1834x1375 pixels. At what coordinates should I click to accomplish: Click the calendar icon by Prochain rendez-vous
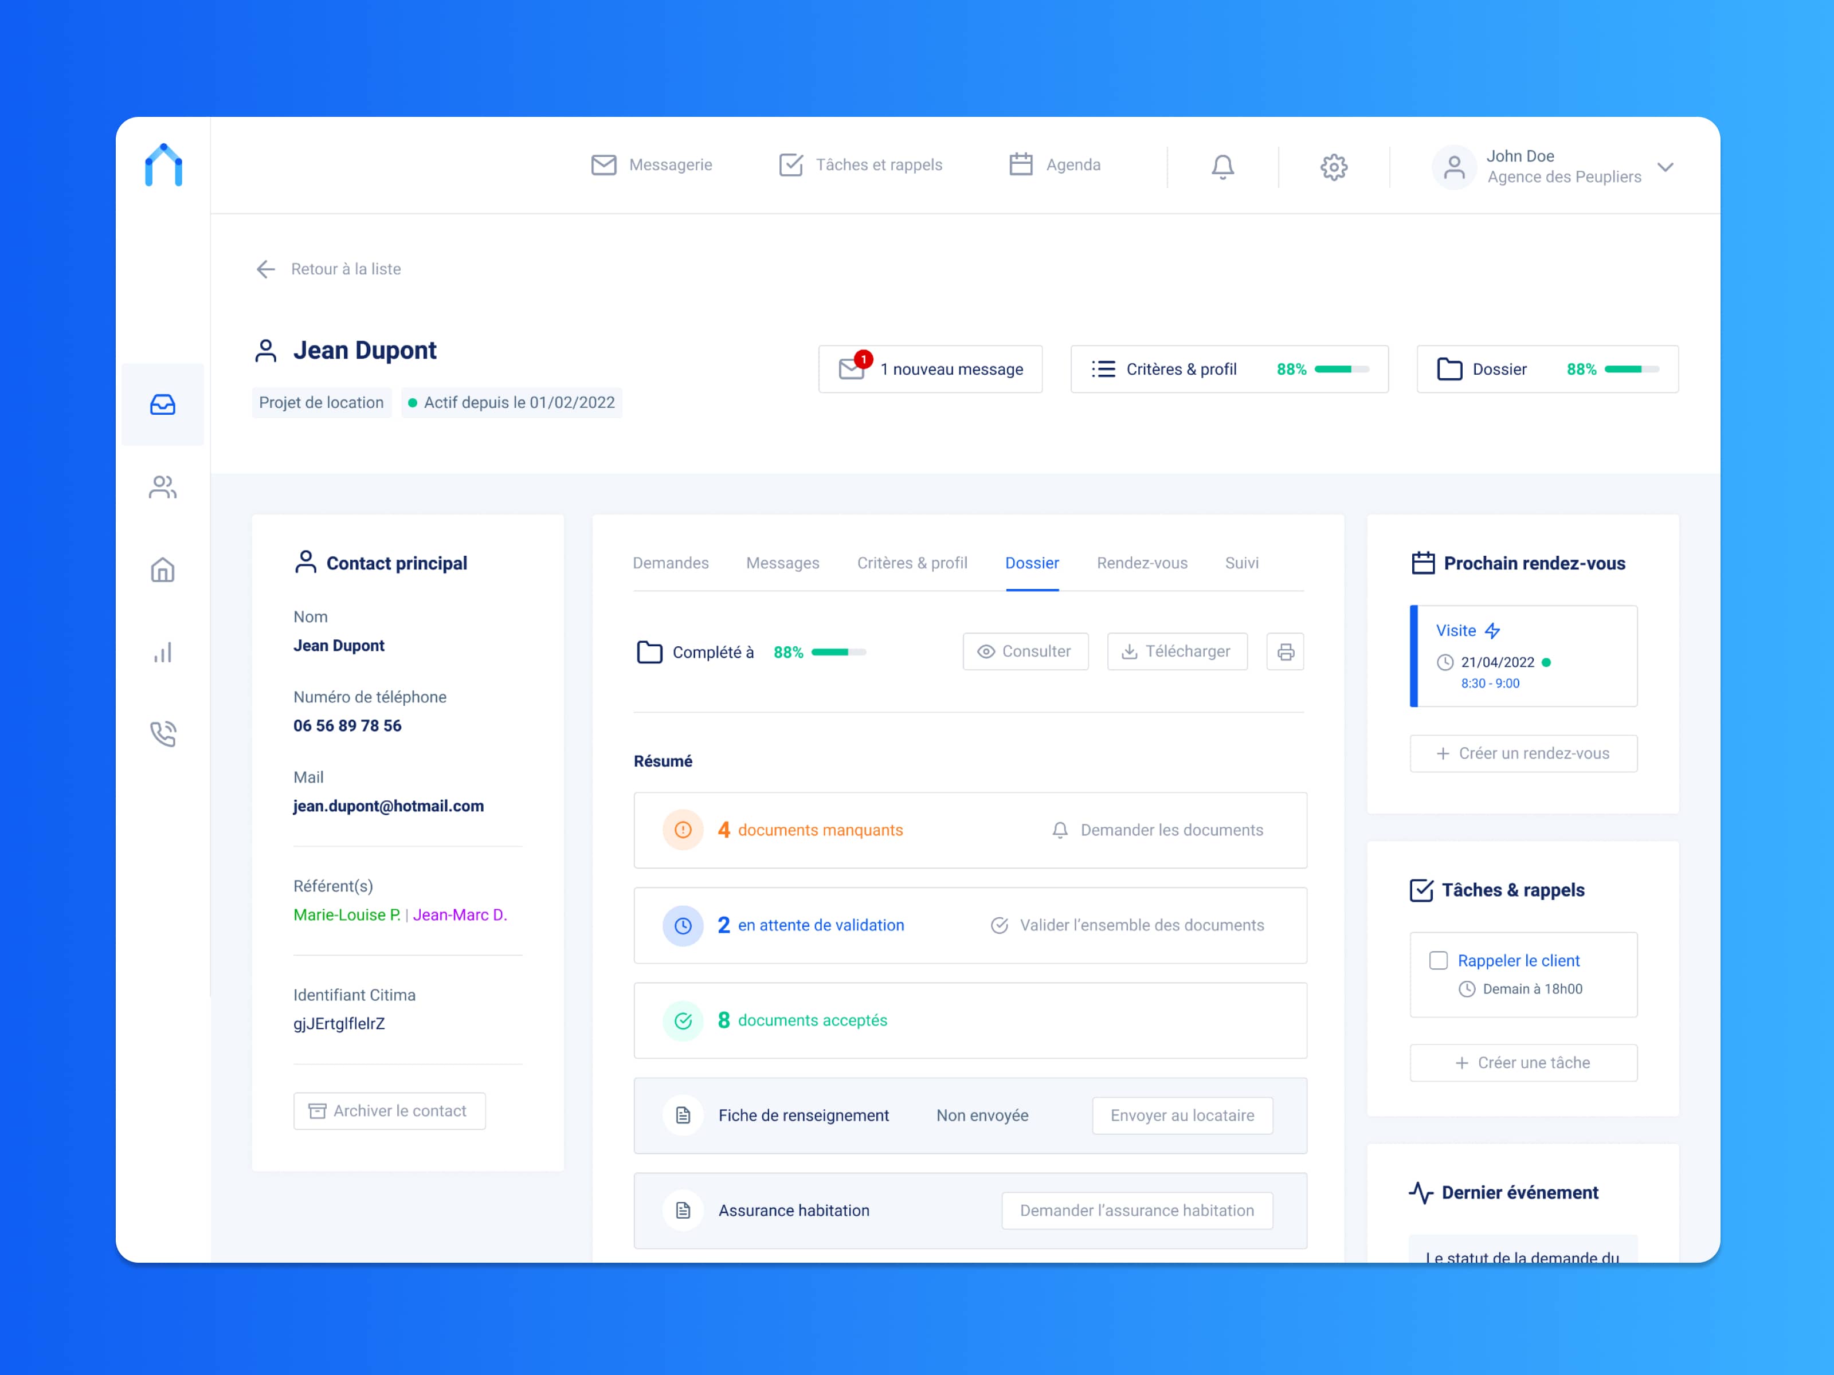click(1422, 563)
